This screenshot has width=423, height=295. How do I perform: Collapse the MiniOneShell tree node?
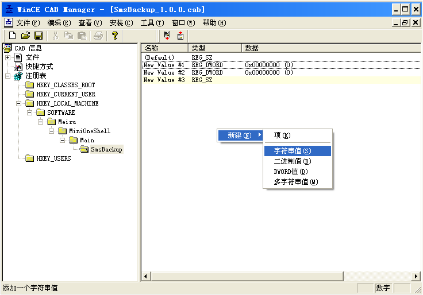click(51, 131)
